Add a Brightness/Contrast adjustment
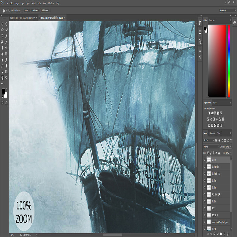The image size is (237, 237). pos(209,113)
